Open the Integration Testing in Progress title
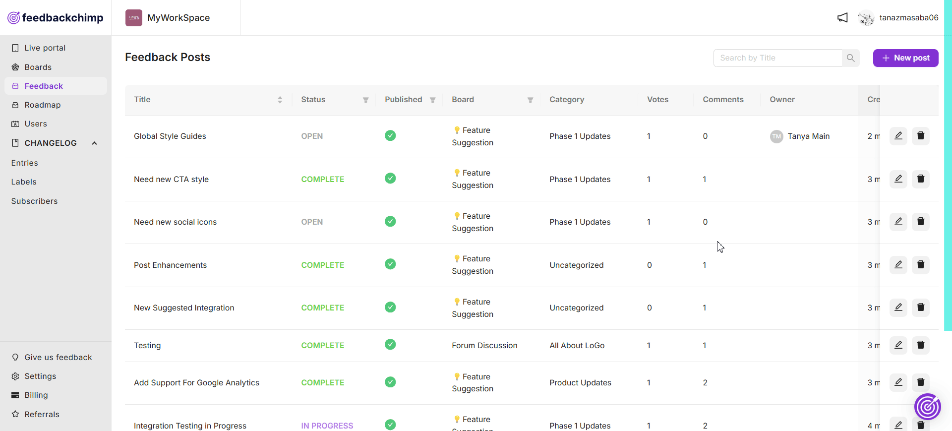Viewport: 952px width, 431px height. (x=190, y=426)
